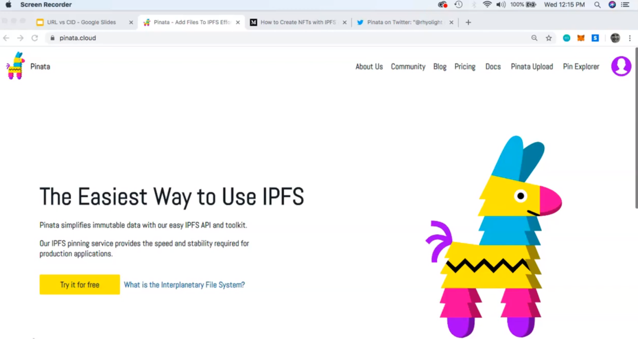Click the Bluetooth icon in the menu bar
The height and width of the screenshot is (339, 638).
click(474, 5)
